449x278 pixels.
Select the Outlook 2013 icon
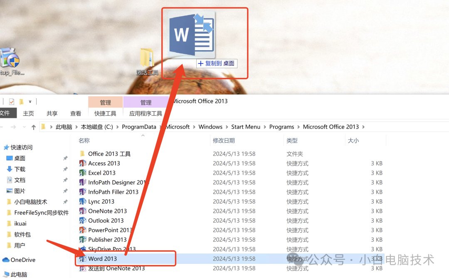point(82,221)
